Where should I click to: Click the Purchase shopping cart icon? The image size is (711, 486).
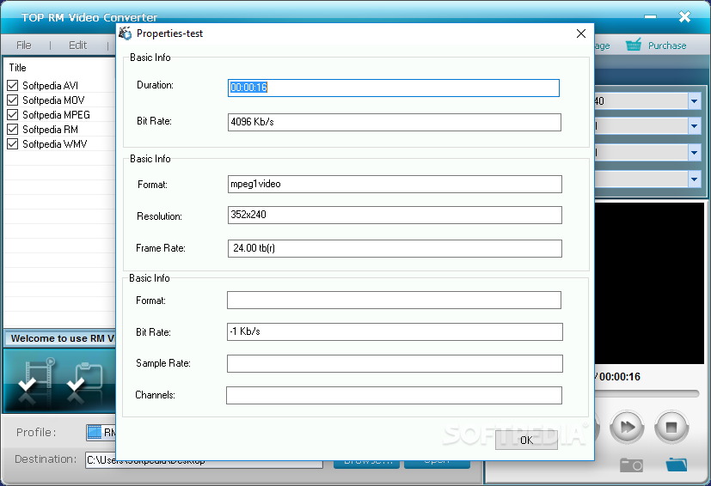click(634, 45)
